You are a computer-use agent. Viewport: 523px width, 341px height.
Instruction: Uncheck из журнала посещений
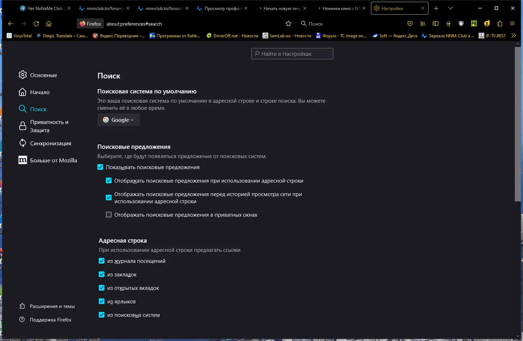coord(102,261)
